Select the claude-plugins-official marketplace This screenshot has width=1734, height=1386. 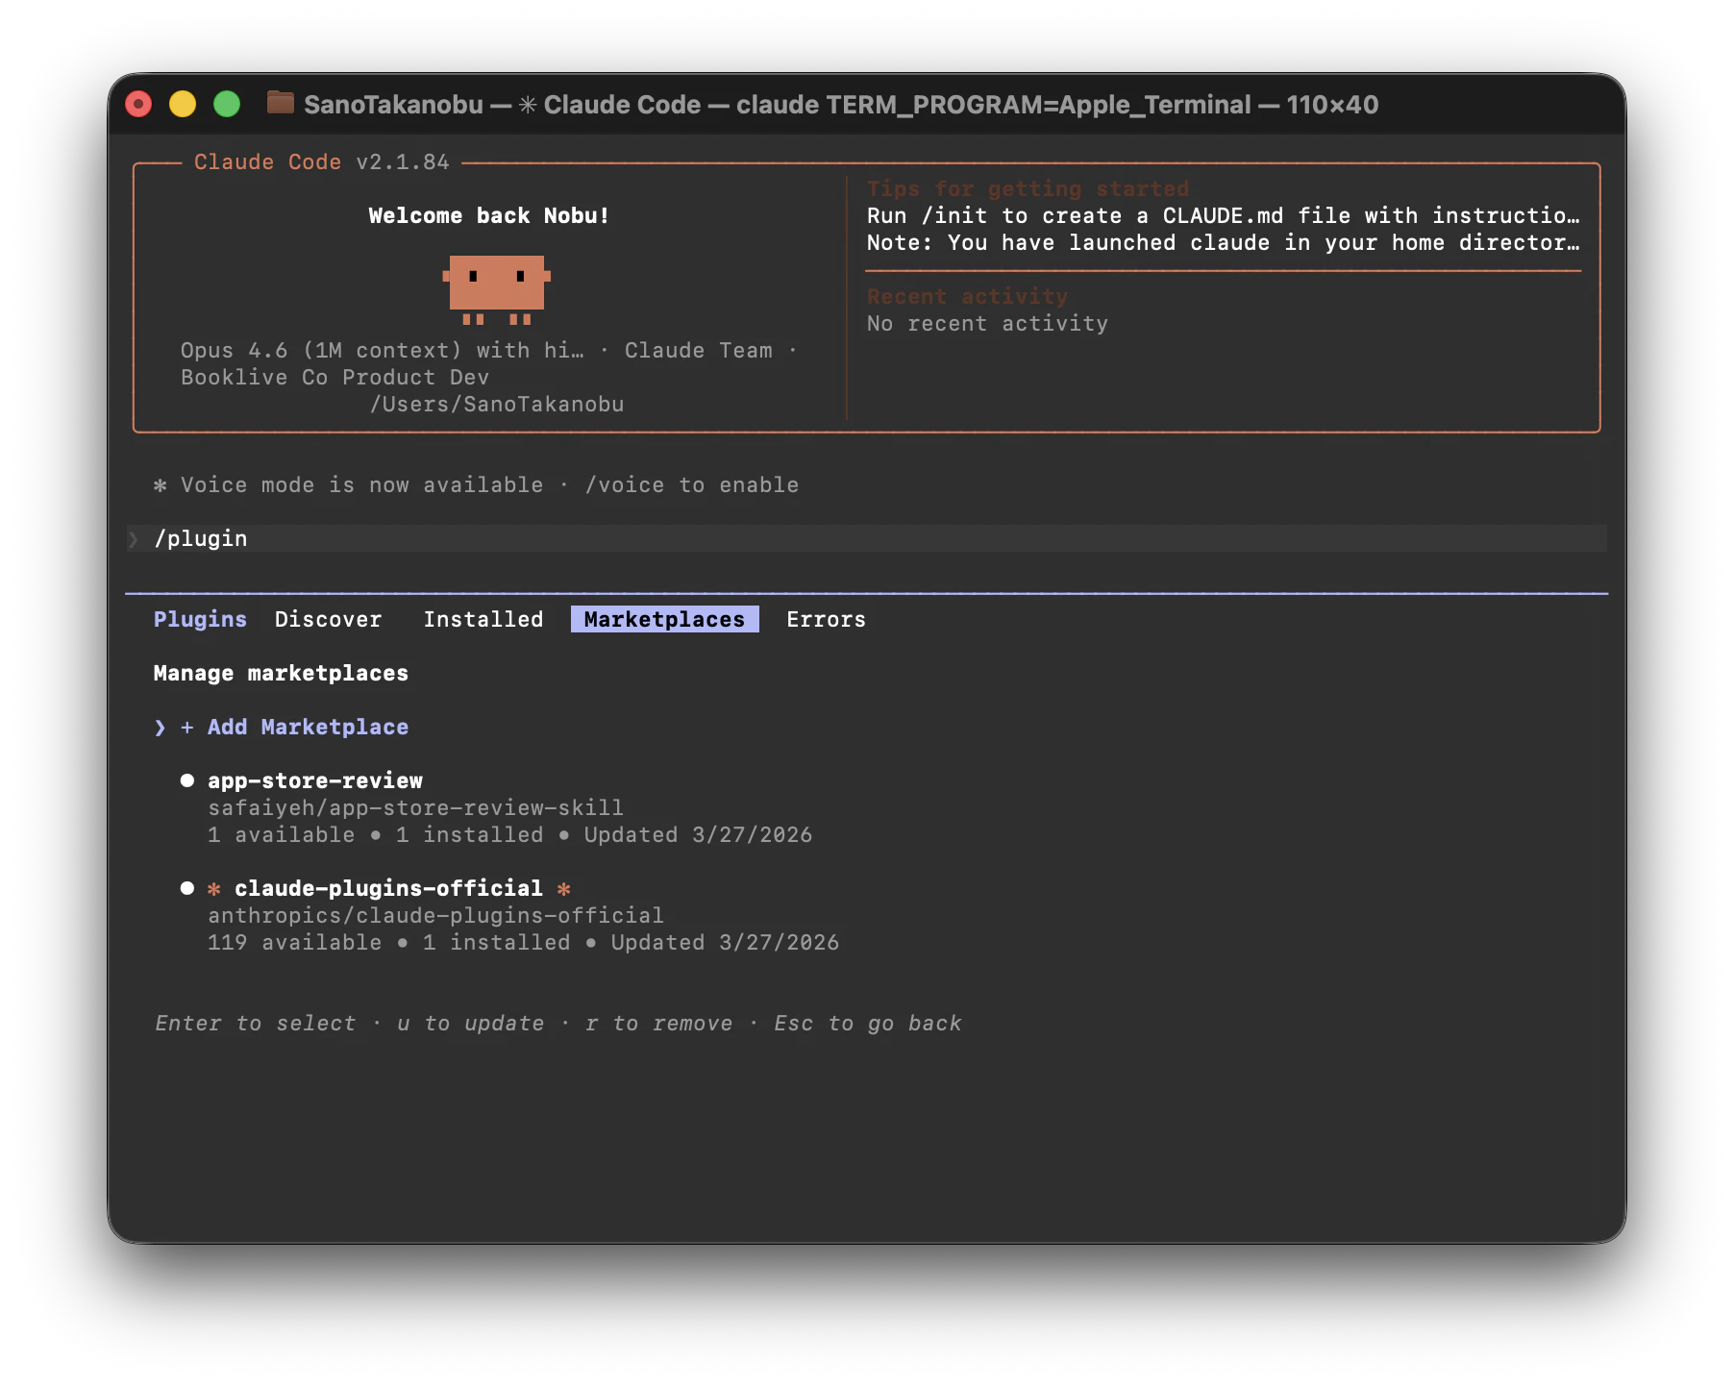(x=388, y=888)
